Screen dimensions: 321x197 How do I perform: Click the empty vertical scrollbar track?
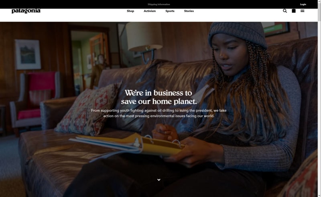click(319, 106)
